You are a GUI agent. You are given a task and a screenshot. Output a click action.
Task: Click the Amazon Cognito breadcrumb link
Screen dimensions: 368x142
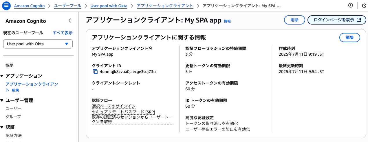click(29, 6)
